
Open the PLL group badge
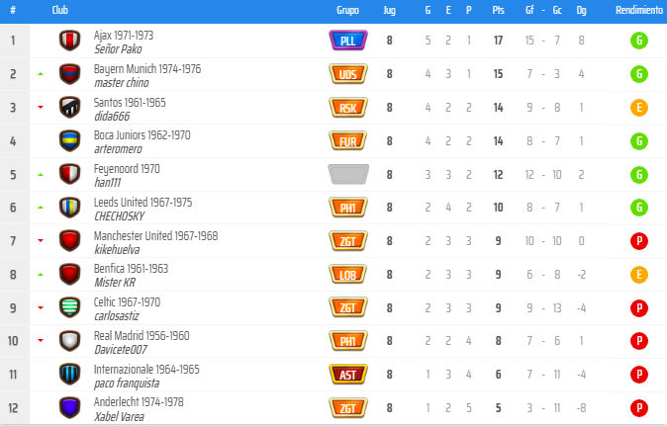coord(348,41)
